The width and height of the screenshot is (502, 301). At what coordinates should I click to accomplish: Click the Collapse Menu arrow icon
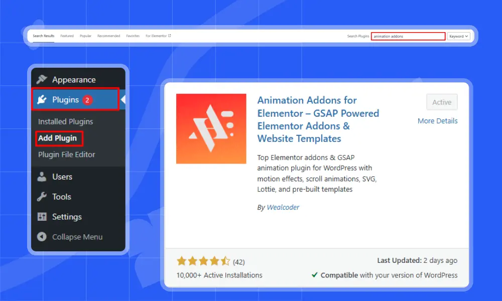point(42,237)
